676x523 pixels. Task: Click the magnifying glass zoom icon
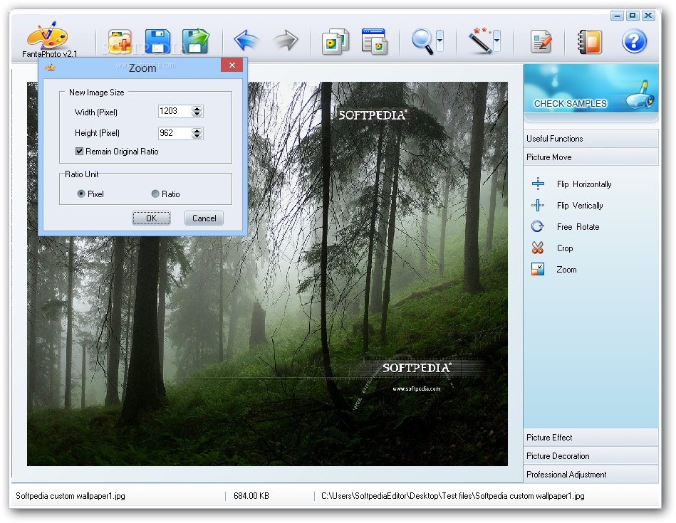(x=422, y=41)
